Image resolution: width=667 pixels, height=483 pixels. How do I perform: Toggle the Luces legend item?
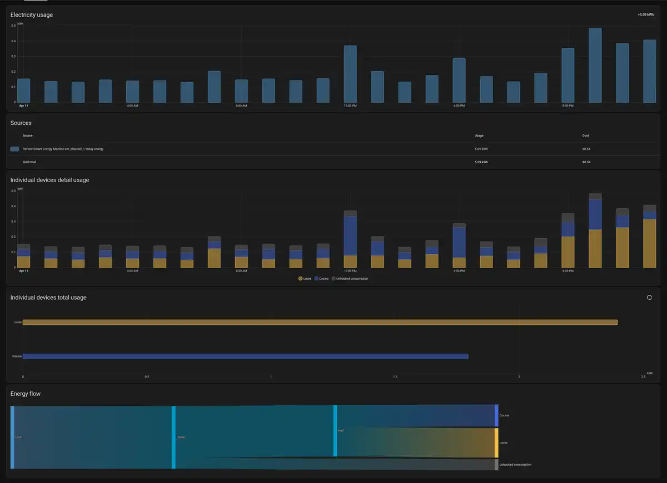point(306,279)
